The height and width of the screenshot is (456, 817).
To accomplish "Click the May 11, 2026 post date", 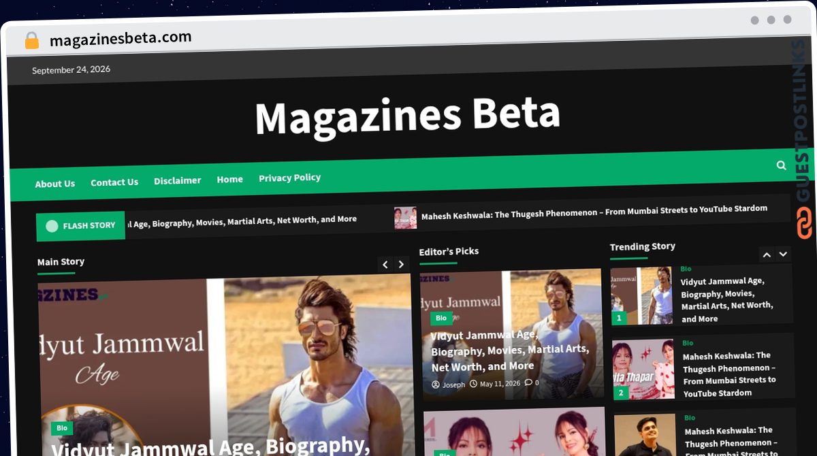I will coord(500,384).
